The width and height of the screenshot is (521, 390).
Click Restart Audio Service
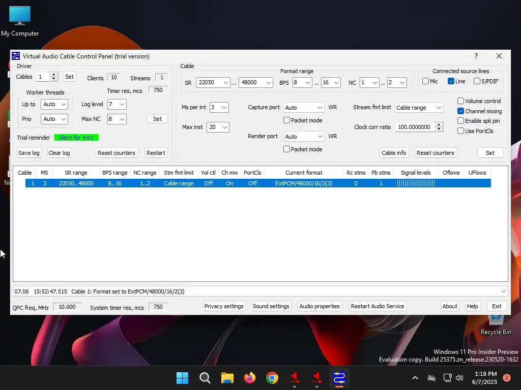click(x=378, y=306)
